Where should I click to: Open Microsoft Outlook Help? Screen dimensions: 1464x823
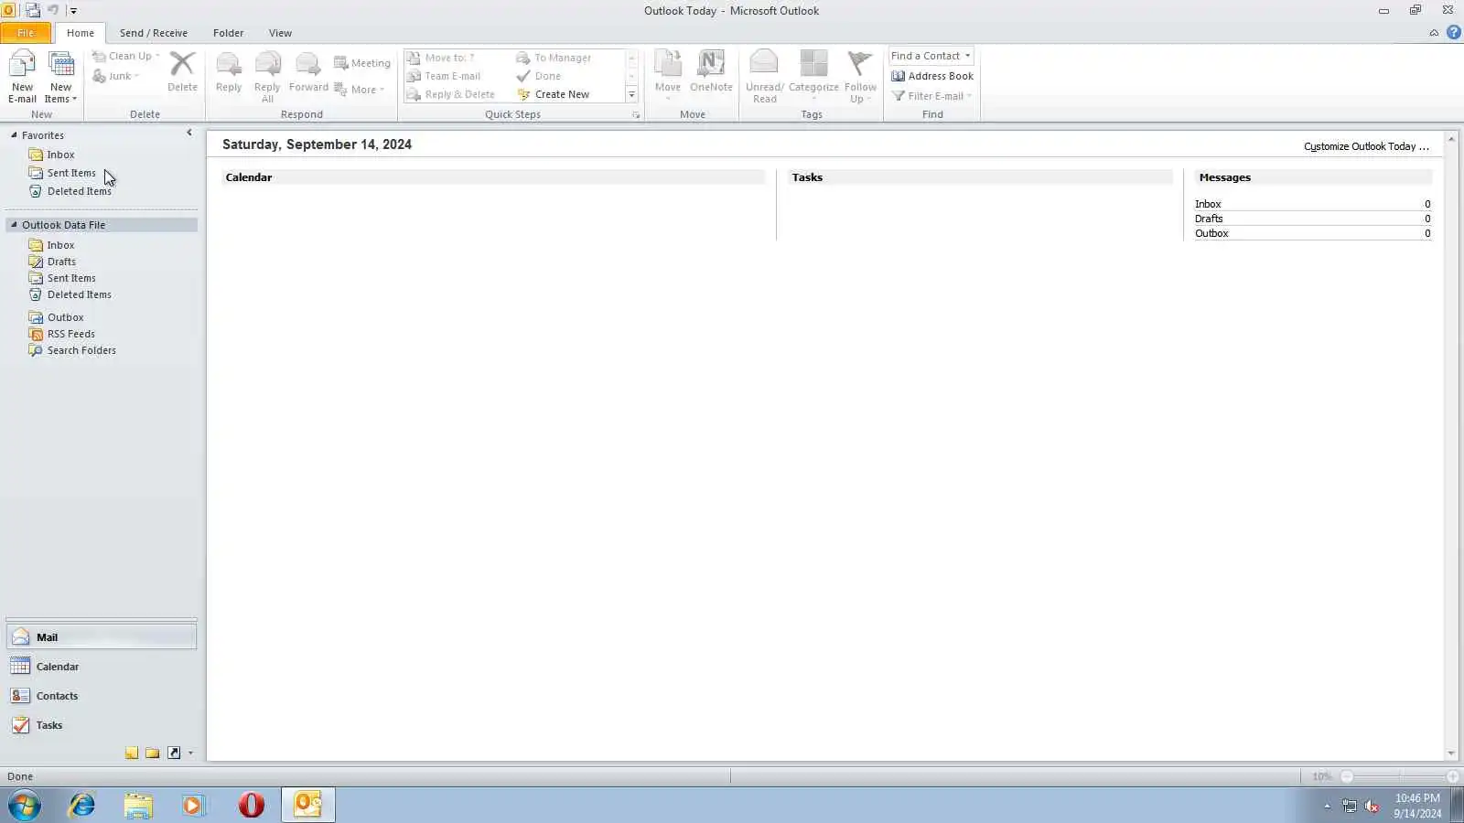1454,33
